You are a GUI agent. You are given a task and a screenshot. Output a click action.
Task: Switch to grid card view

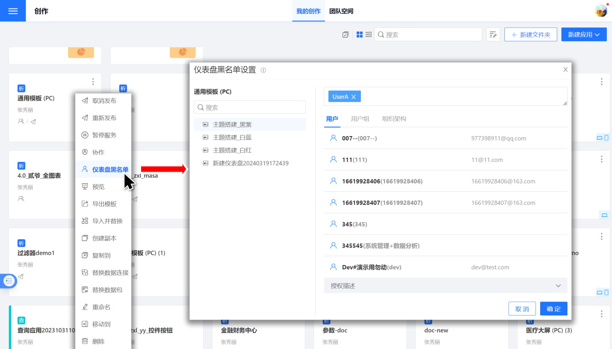click(x=360, y=35)
